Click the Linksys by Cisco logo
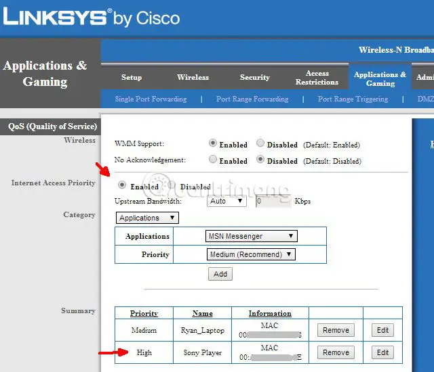 pyautogui.click(x=92, y=18)
